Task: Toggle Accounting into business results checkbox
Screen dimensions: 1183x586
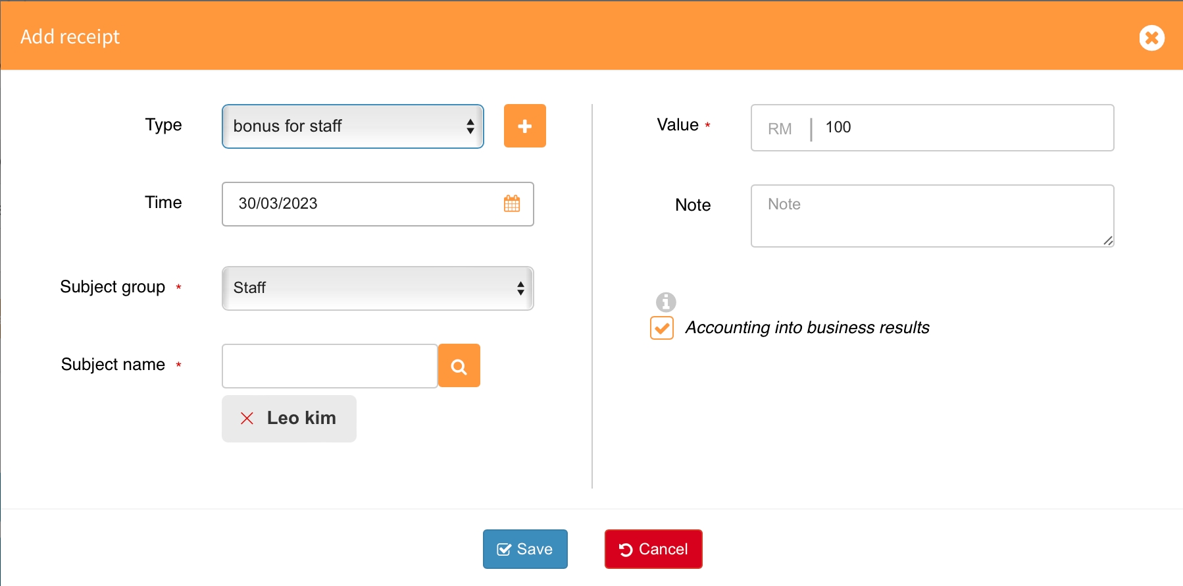Action: 662,328
